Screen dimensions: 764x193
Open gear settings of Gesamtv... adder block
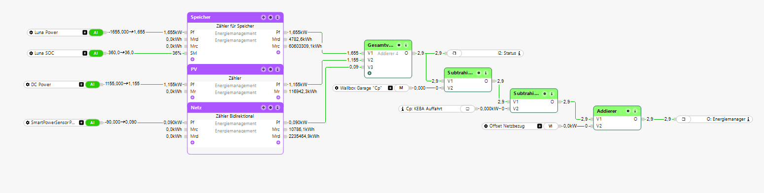click(399, 45)
